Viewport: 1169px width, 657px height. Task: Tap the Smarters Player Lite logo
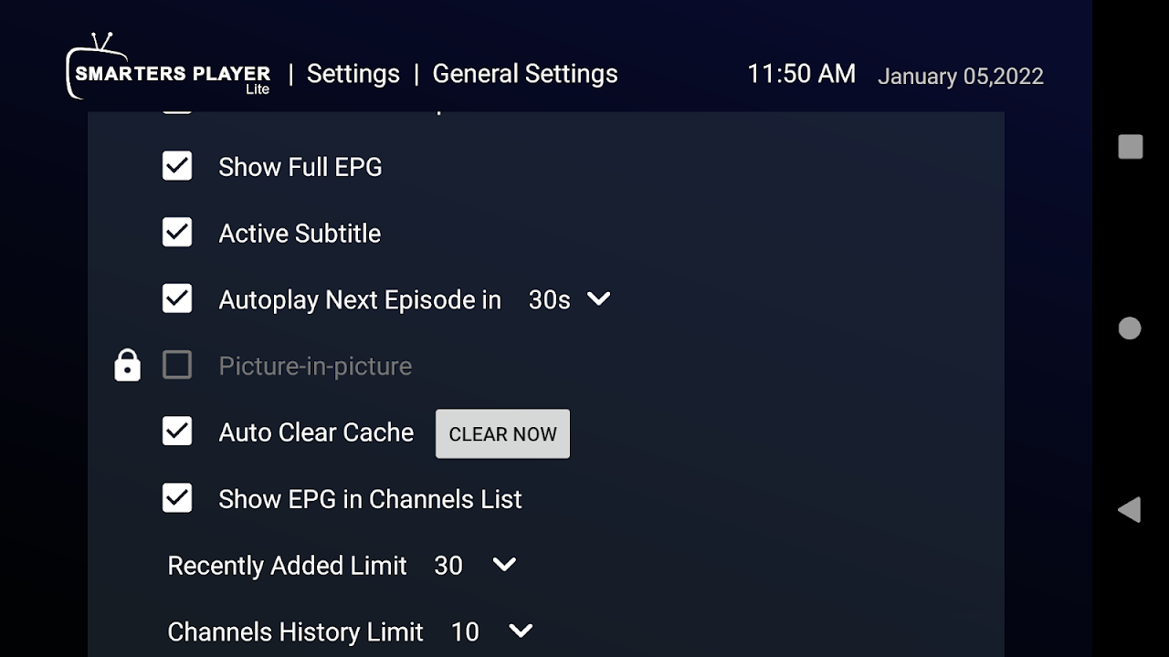(169, 67)
